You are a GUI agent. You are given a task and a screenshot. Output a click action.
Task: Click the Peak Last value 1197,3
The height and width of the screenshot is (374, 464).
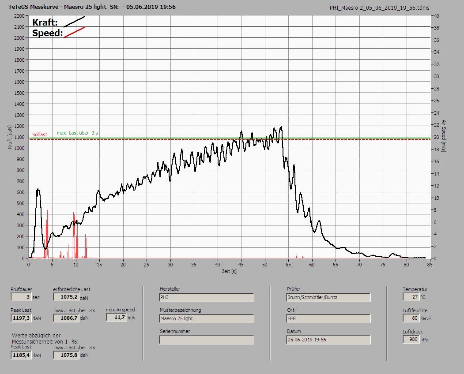[21, 318]
